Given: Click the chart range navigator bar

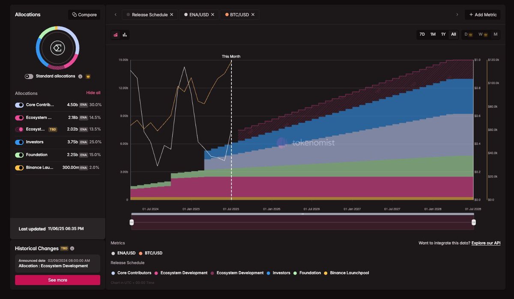Looking at the screenshot, I should (302, 222).
